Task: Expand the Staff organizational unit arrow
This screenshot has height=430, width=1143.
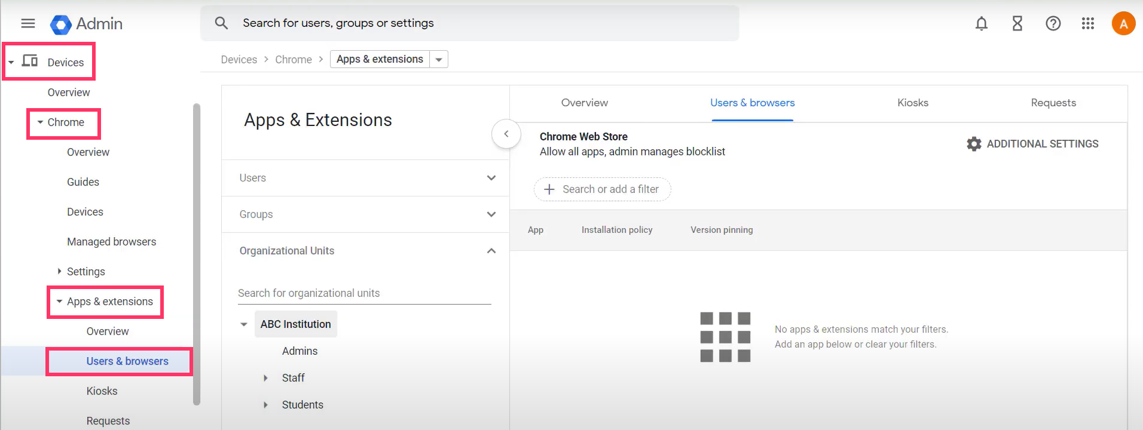Action: tap(265, 378)
